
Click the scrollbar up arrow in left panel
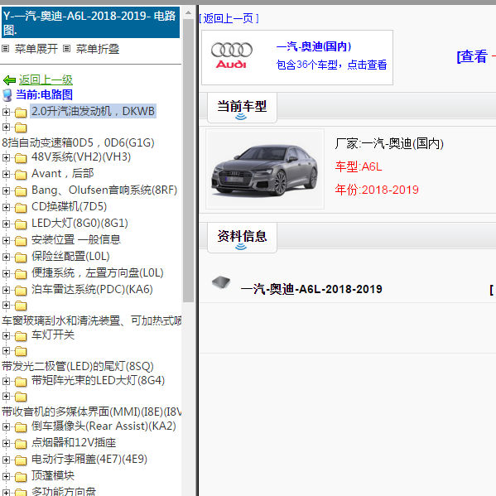188,13
